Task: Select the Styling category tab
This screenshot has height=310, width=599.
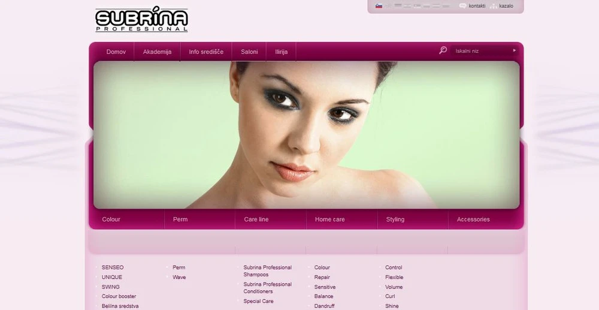Action: click(395, 219)
